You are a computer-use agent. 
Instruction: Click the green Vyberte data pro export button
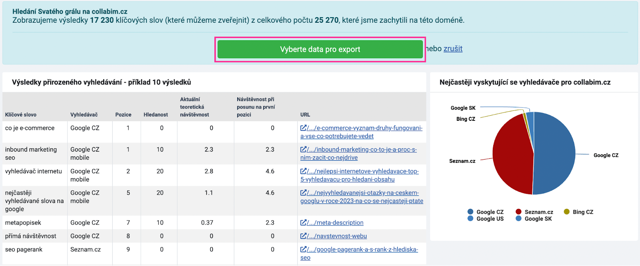pyautogui.click(x=320, y=49)
